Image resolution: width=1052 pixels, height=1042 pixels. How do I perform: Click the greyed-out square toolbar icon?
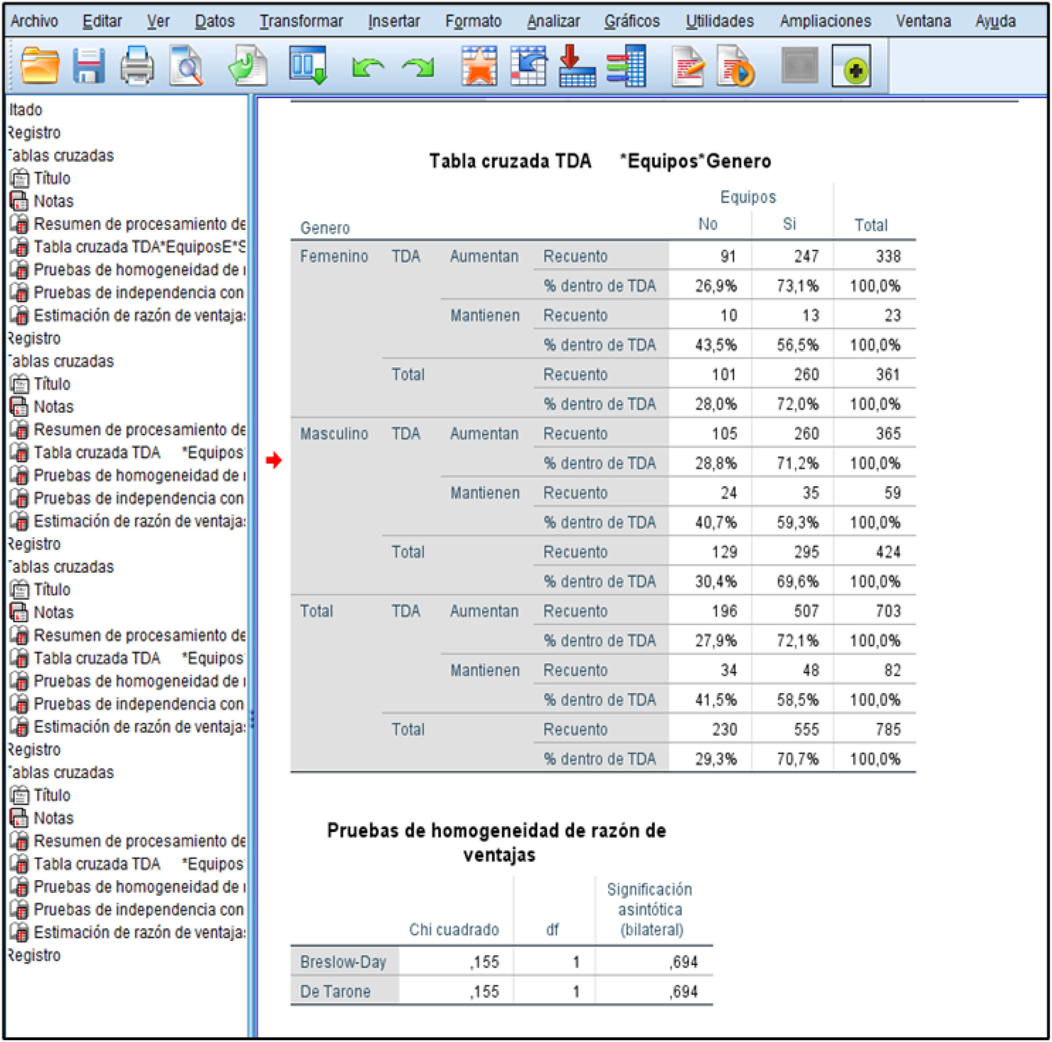coord(799,65)
